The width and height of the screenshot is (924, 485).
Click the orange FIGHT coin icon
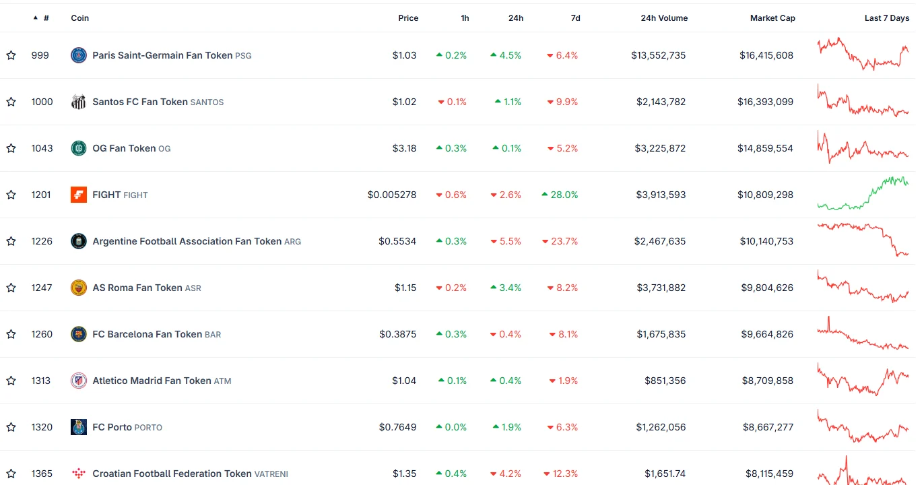(79, 195)
